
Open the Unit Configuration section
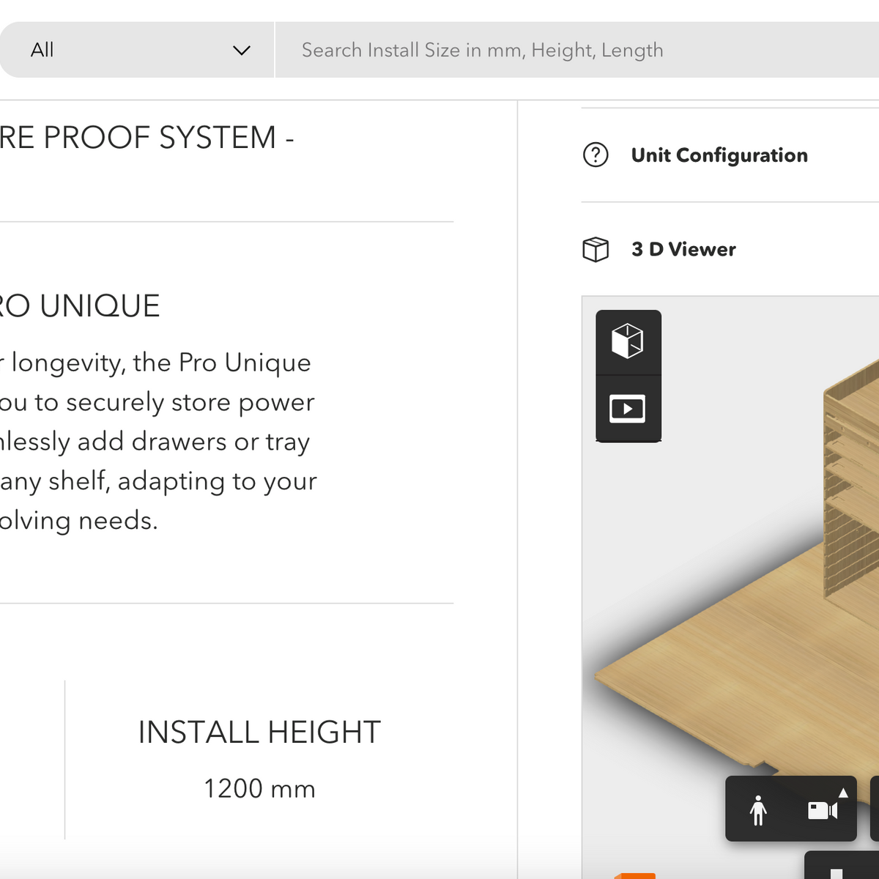pos(719,155)
